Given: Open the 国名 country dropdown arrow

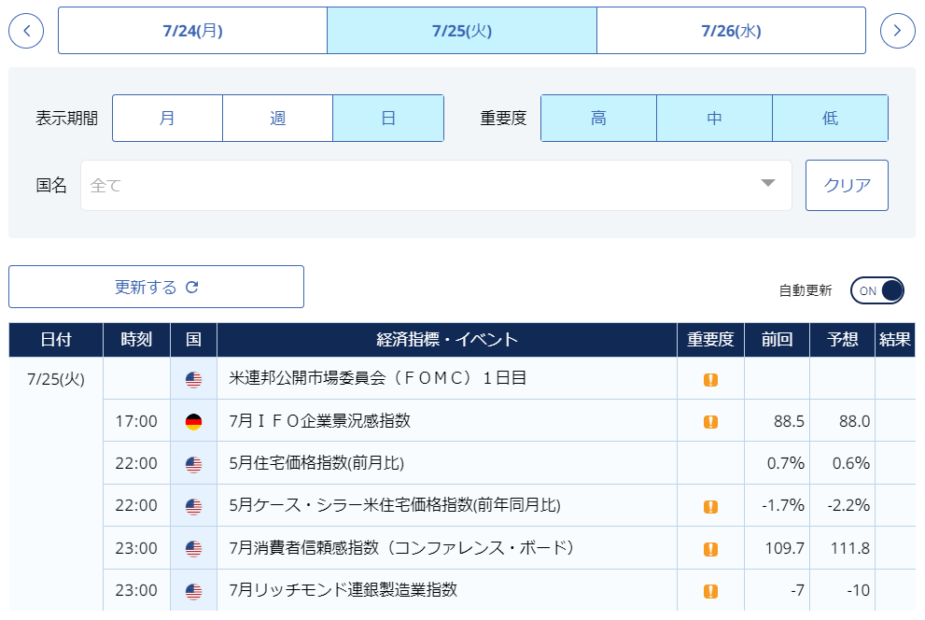Looking at the screenshot, I should coord(768,184).
